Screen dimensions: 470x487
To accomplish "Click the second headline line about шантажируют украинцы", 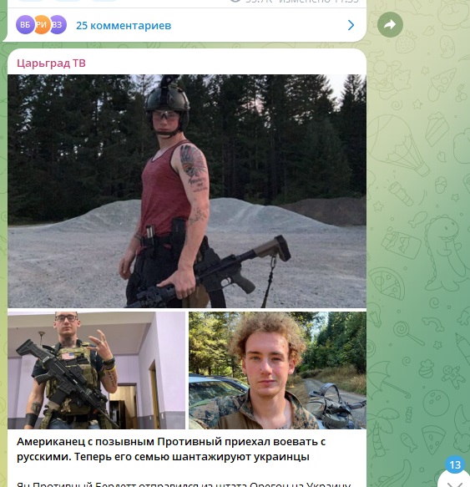I will 163,457.
